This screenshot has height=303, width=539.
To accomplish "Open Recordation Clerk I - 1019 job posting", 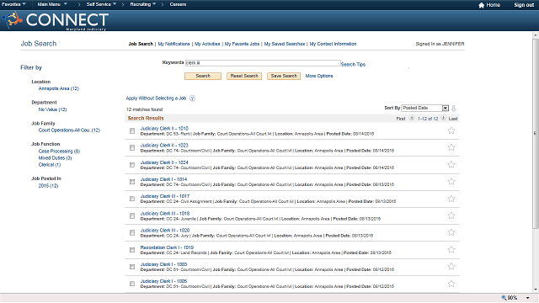I will 167,247.
